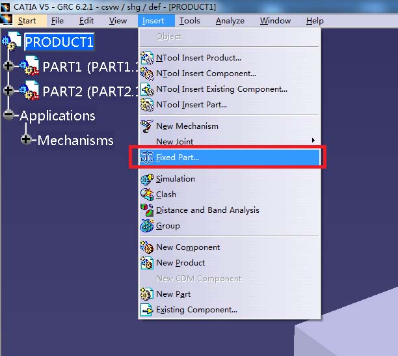Image resolution: width=398 pixels, height=356 pixels.
Task: Select the Applications tree label
Action: click(58, 116)
